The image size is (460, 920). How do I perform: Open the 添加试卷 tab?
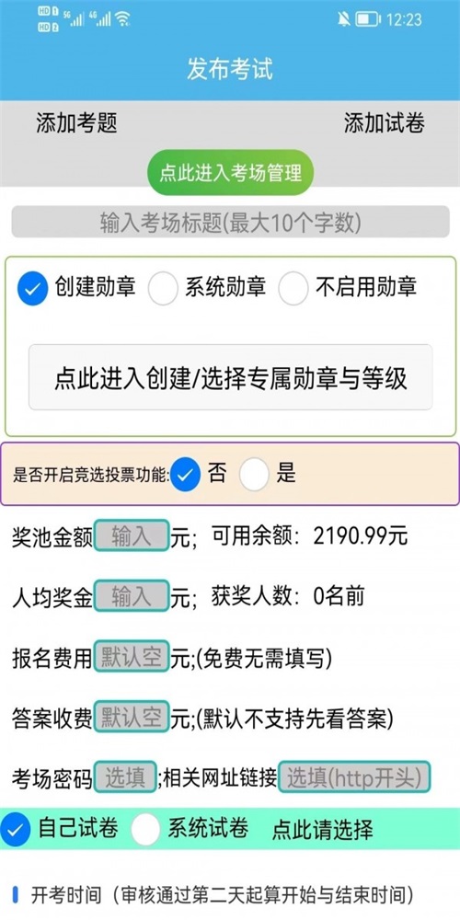pyautogui.click(x=385, y=124)
